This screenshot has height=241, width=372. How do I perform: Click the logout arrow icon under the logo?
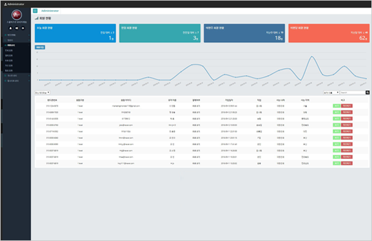click(x=23, y=28)
